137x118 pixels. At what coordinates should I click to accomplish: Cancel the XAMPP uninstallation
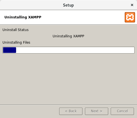click(x=122, y=111)
